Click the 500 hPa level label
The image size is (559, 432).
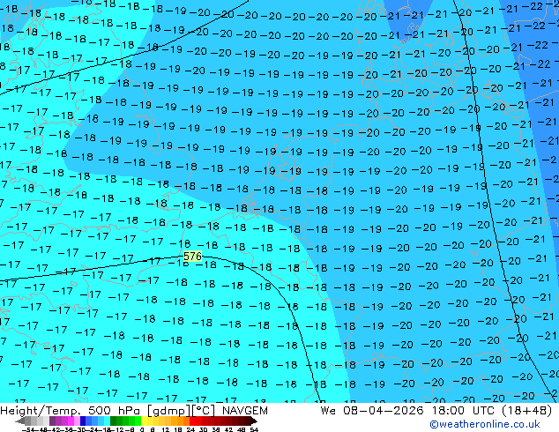[116, 411]
